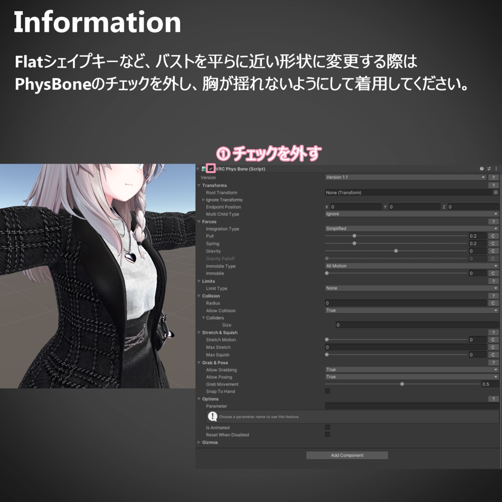Uncheck the VRC Phys Bone component enable checkbox
The height and width of the screenshot is (502, 502).
pos(211,169)
